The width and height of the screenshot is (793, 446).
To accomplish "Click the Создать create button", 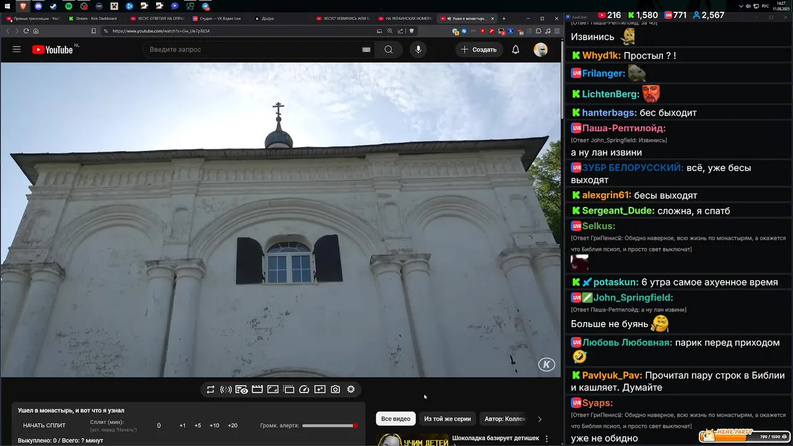I will (479, 50).
